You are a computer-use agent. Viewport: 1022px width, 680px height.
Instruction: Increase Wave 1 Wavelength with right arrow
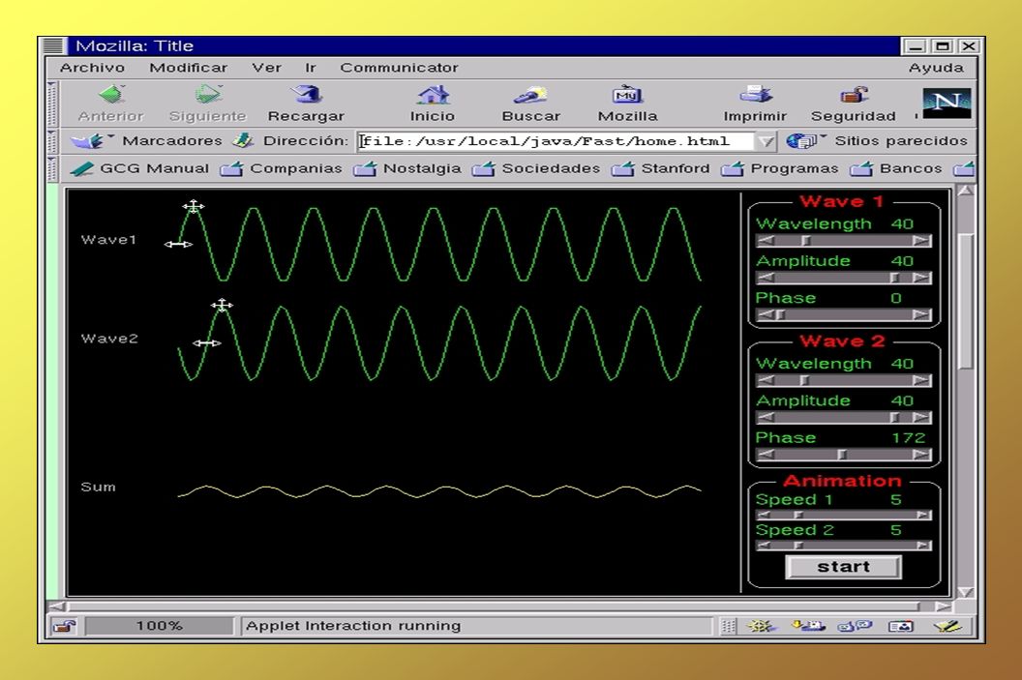click(921, 241)
